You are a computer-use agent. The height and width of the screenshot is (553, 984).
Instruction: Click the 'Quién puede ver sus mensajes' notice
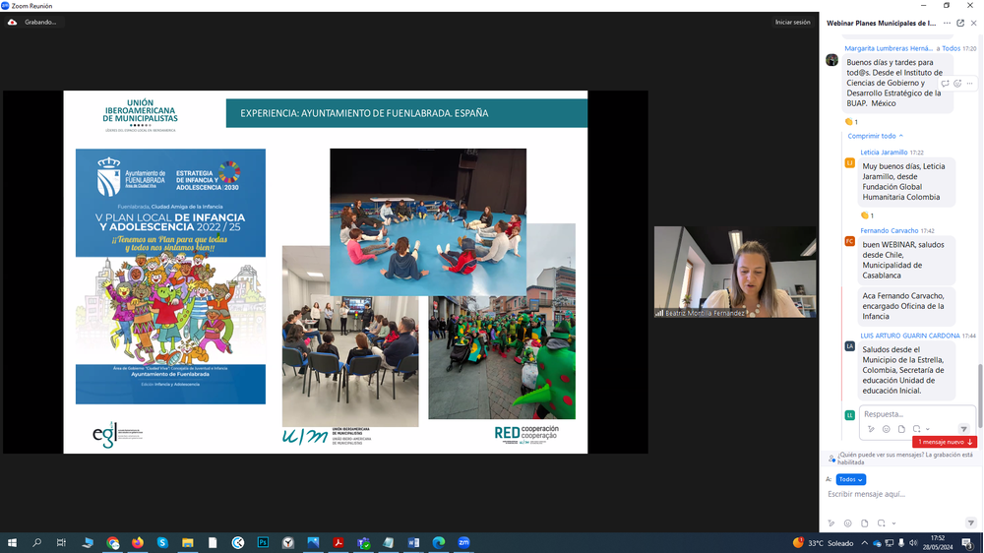(904, 459)
